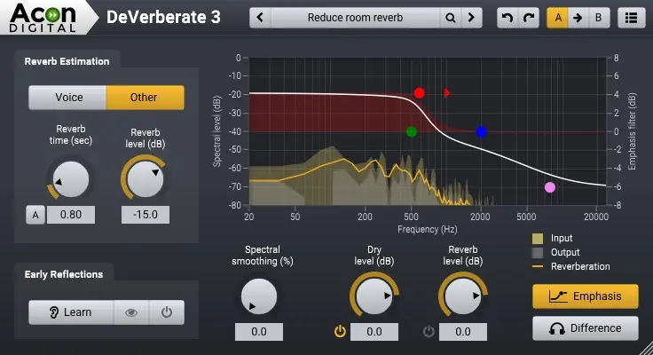Click the red triangle marker on graph

(x=447, y=93)
